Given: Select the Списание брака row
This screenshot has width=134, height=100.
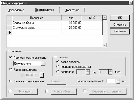Looking at the screenshot, I should coord(55,23).
